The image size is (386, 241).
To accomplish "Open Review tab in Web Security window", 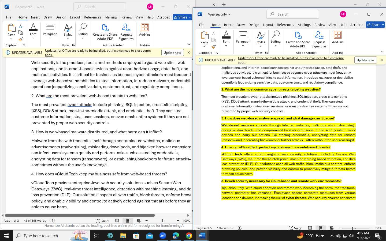I will pos(320,25).
